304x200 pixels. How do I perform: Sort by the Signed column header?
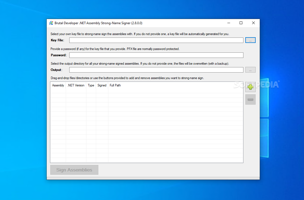pos(102,85)
